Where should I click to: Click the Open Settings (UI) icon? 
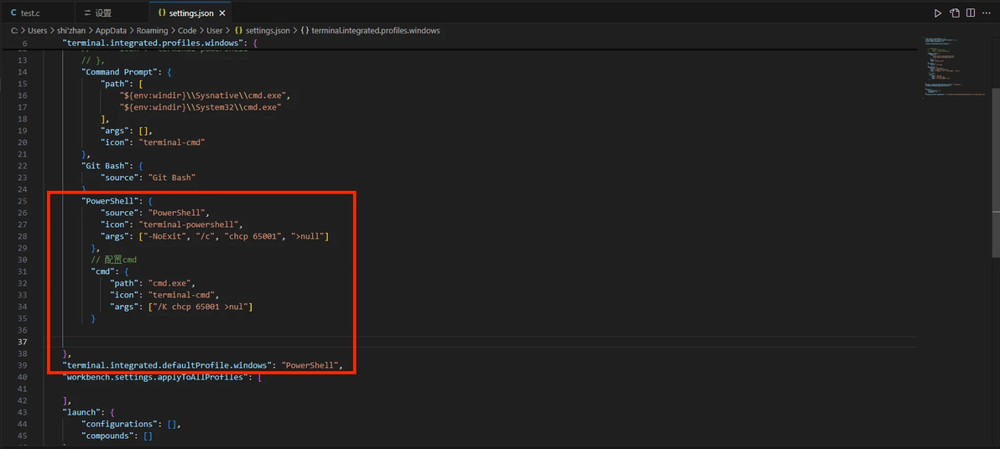pyautogui.click(x=955, y=13)
